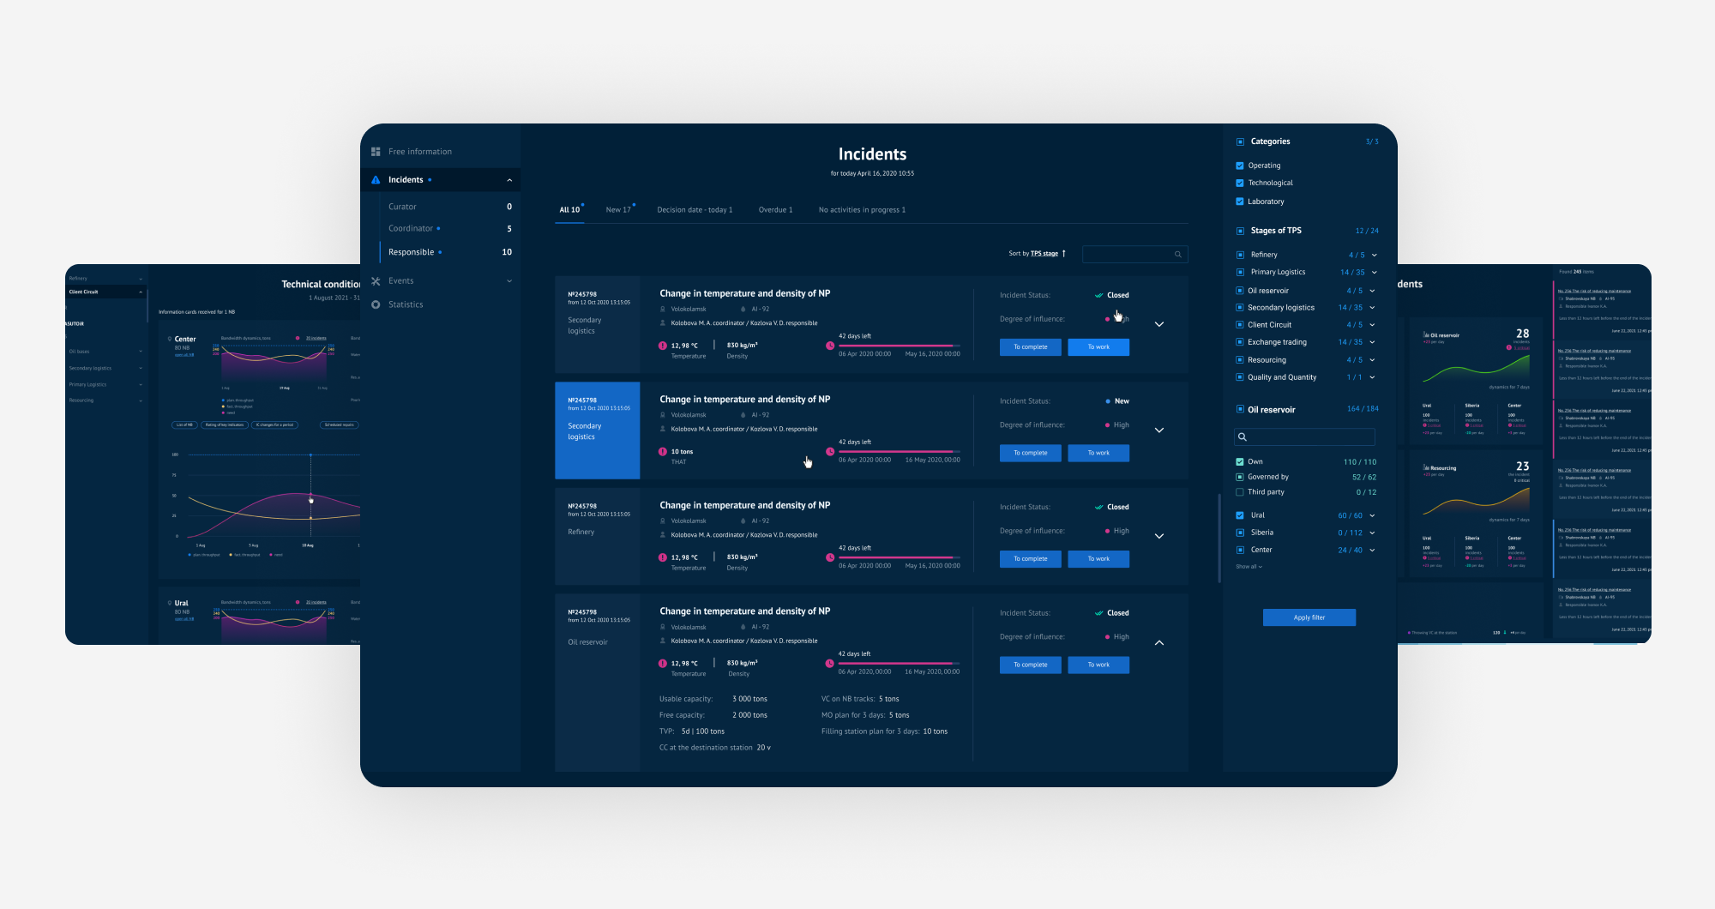Uncheck the Technological category
This screenshot has width=1715, height=909.
tap(1240, 183)
